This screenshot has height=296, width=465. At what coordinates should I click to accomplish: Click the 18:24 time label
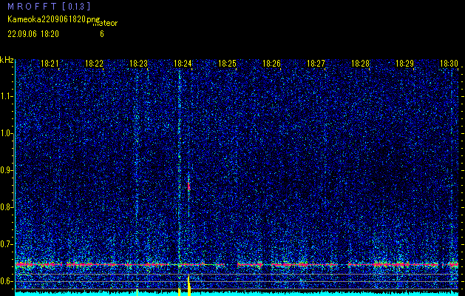click(183, 64)
